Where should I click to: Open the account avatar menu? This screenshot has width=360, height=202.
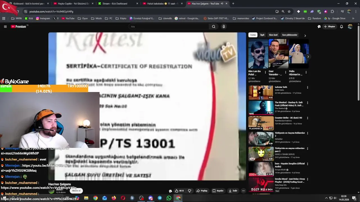pos(350,27)
